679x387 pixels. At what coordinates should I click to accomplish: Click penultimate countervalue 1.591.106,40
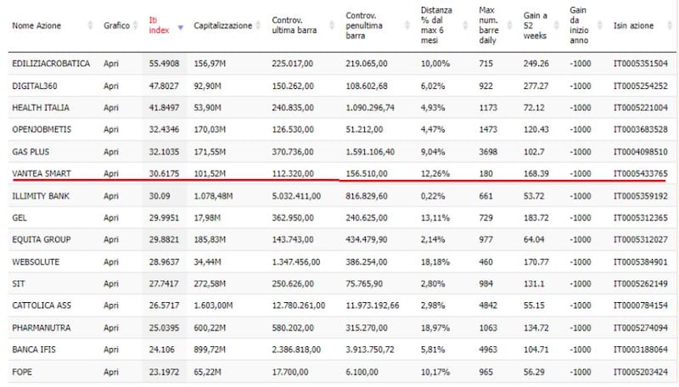370,152
